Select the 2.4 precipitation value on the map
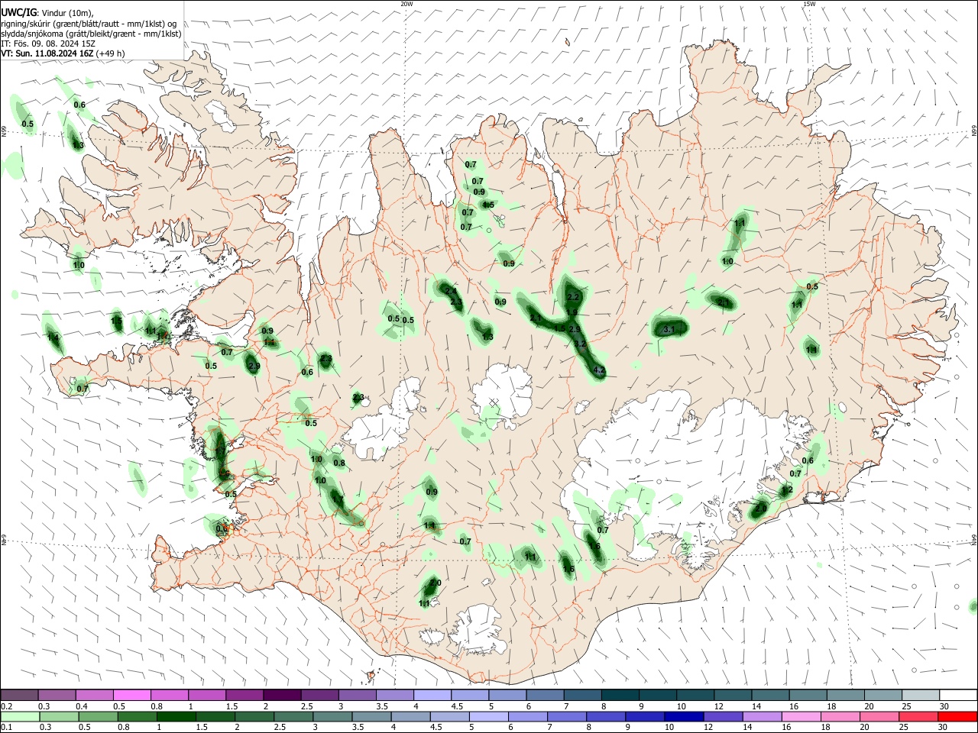This screenshot has height=733, width=978. point(451,292)
